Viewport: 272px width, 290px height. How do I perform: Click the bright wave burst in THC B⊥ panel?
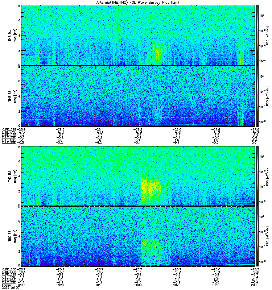152,191
